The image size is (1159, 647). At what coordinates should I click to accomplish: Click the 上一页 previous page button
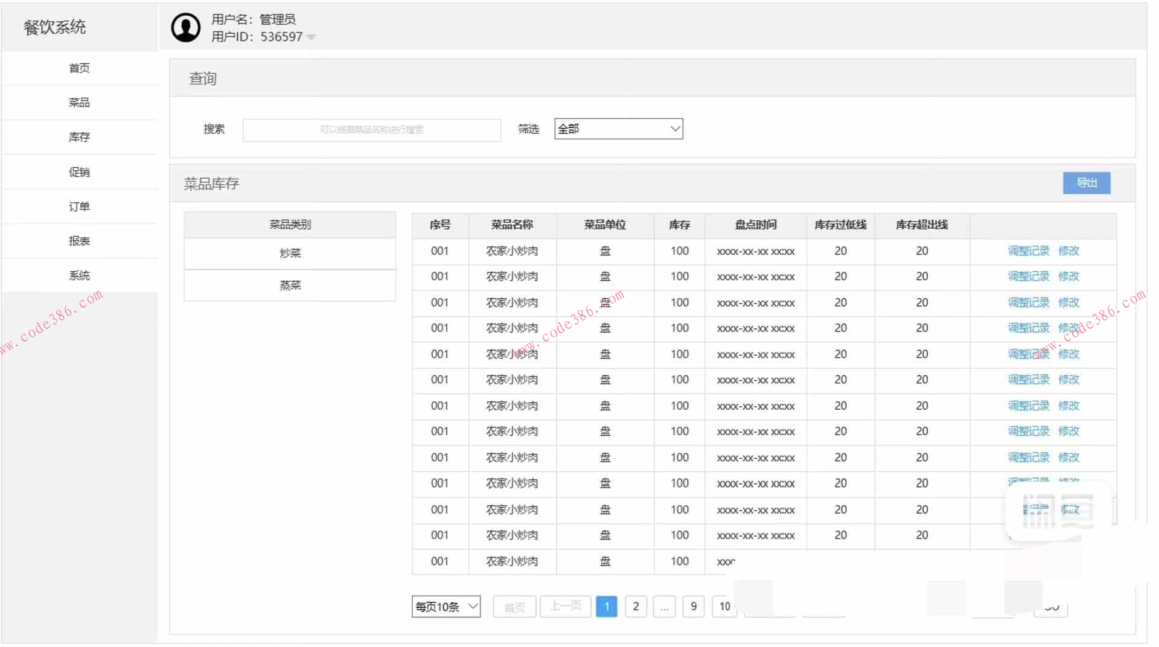pyautogui.click(x=565, y=607)
